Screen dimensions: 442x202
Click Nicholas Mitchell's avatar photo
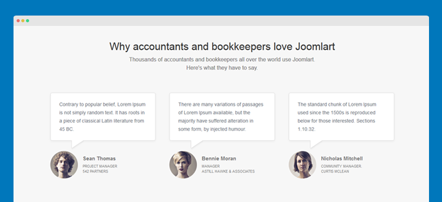pos(302,165)
